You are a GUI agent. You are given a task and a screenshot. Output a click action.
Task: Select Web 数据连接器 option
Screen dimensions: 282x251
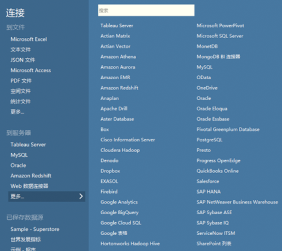(29, 186)
